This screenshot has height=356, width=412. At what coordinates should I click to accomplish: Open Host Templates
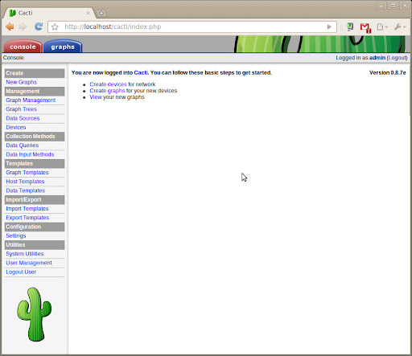tap(25, 182)
